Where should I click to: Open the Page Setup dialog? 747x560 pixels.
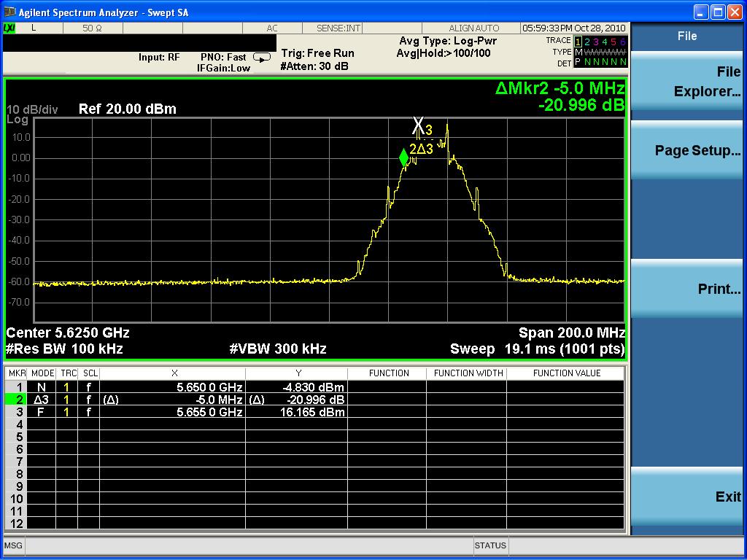[686, 151]
